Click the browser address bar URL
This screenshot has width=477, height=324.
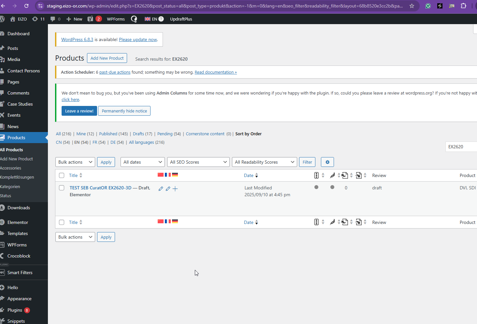(x=225, y=6)
